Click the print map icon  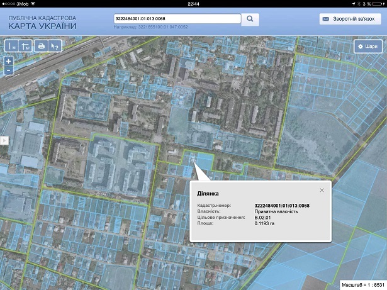coord(41,46)
